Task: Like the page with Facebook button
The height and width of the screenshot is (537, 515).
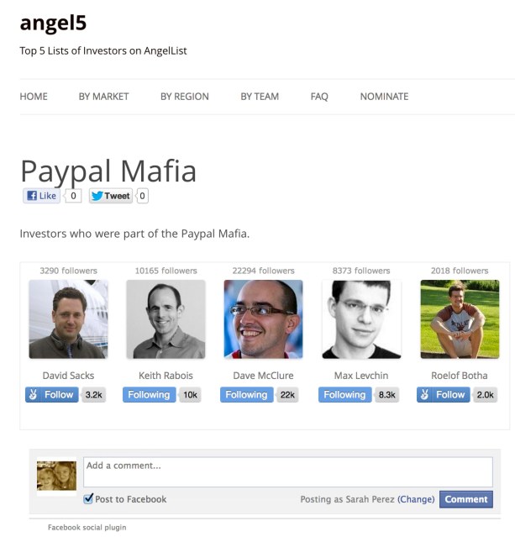Action: click(x=41, y=196)
